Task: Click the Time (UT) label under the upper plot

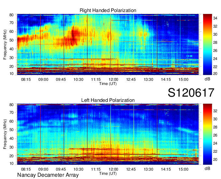Action: coord(108,84)
